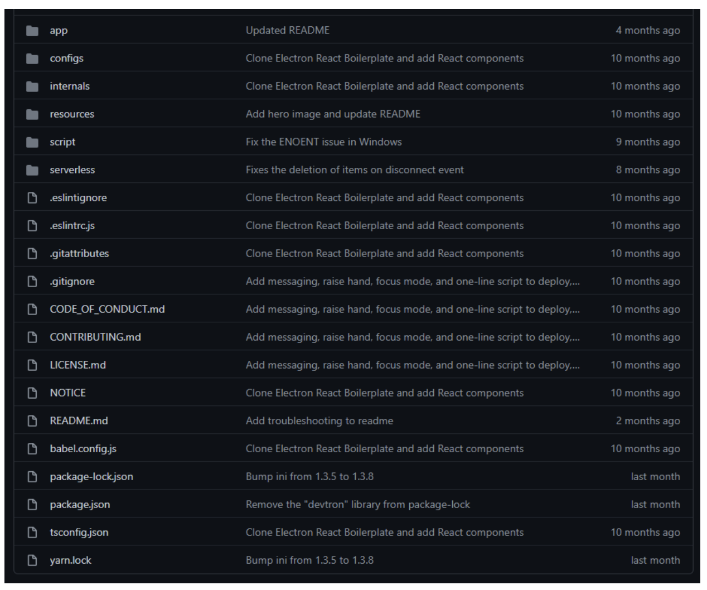Screen dimensions: 707x590
Task: Open commit "Add troubleshooting to readme"
Action: (x=319, y=421)
